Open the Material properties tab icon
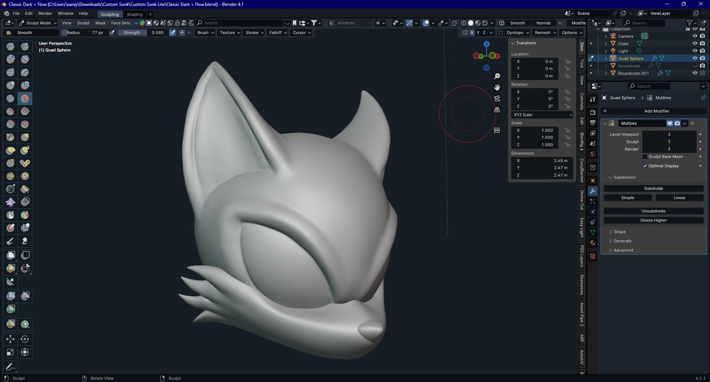The height and width of the screenshot is (382, 710). pos(593,243)
